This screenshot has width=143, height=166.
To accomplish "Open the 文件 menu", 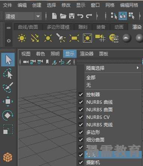I will (x=8, y=5).
